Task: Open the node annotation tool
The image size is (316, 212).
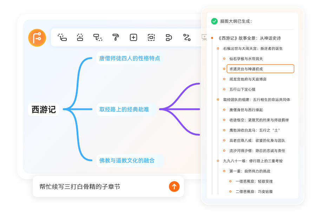Action: [98, 37]
